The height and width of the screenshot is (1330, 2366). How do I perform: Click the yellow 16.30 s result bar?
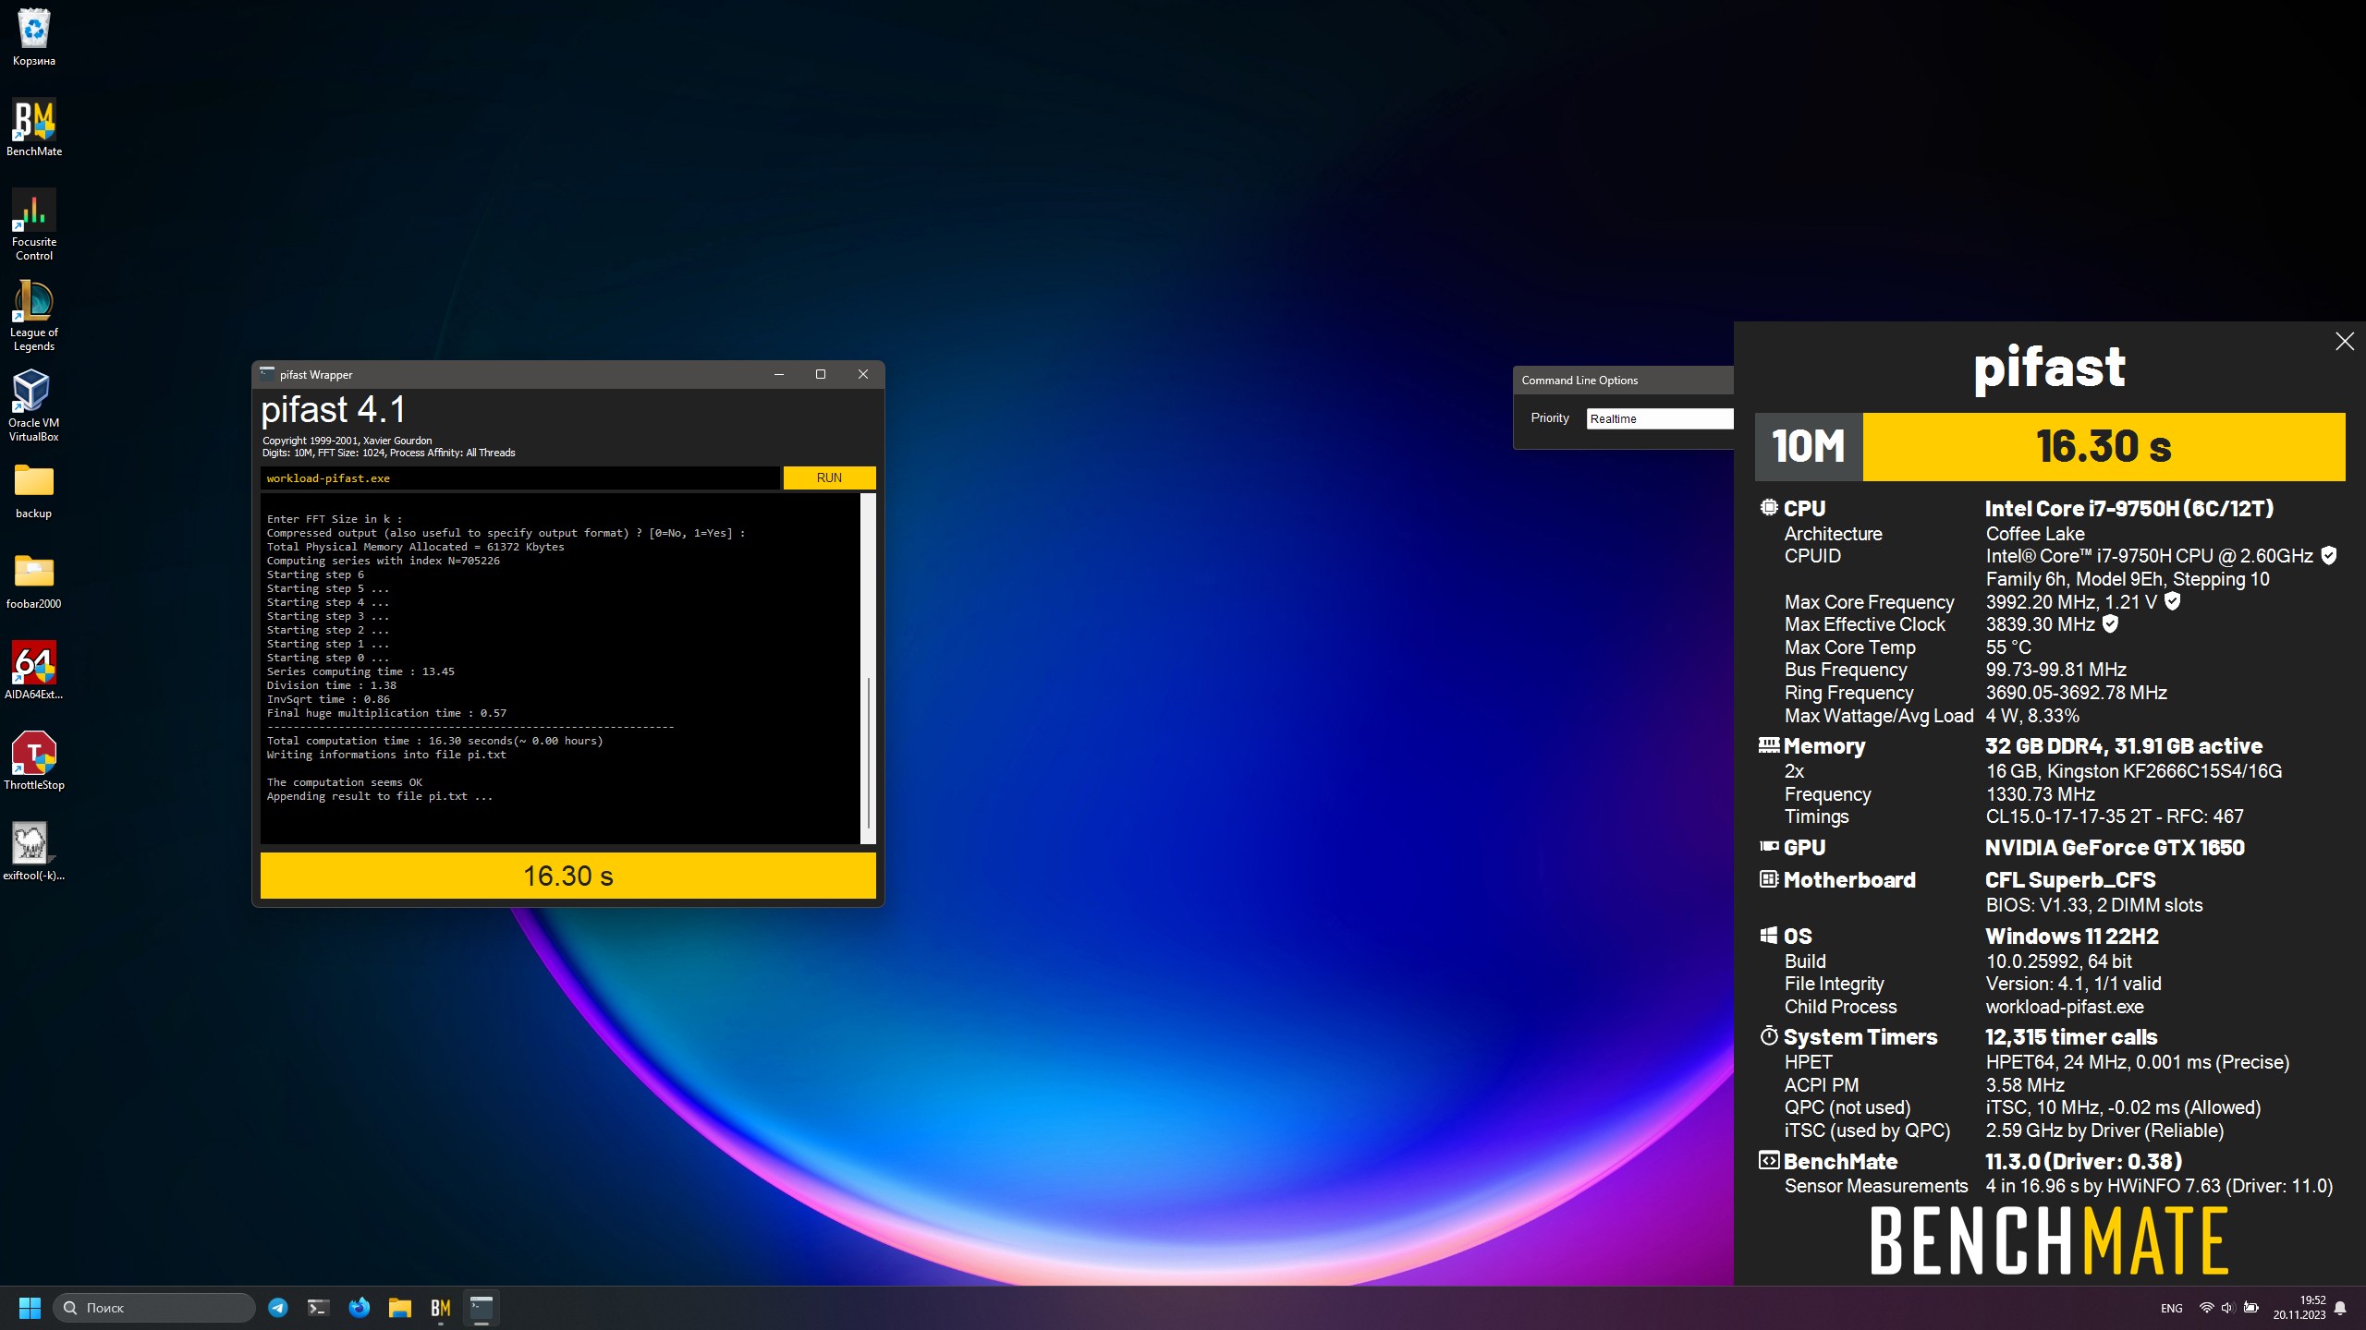[x=567, y=876]
